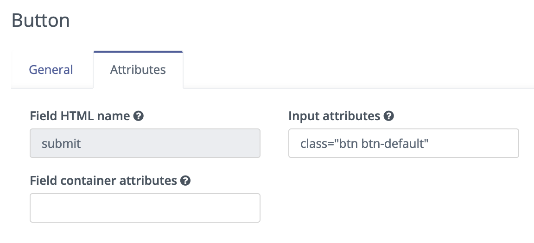
Task: Switch to the General tab
Action: pyautogui.click(x=51, y=70)
